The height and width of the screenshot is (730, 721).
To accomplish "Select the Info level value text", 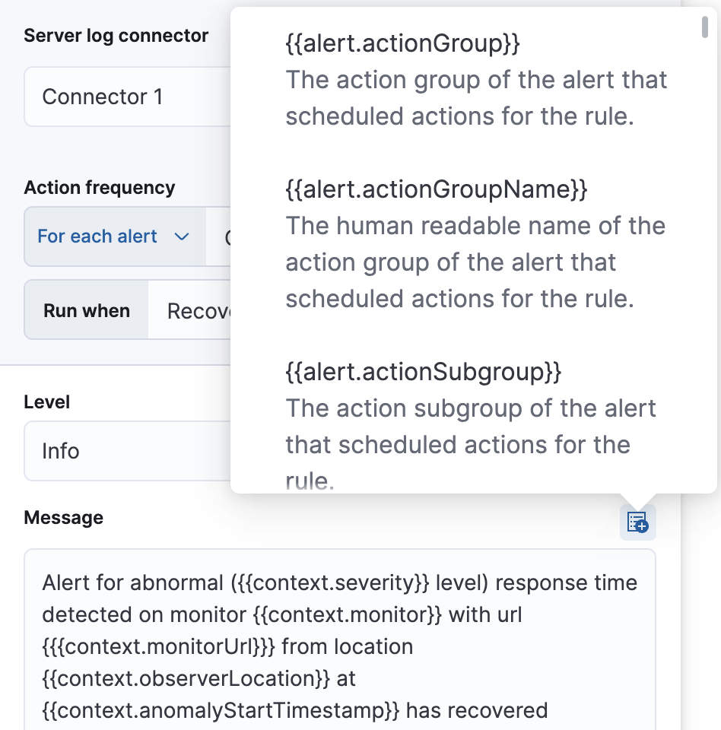I will (59, 451).
